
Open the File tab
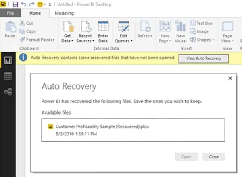pyautogui.click(x=10, y=13)
